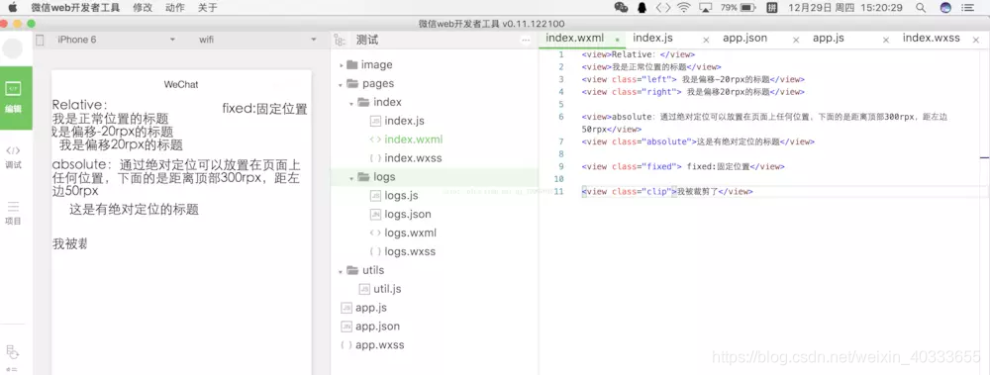Click the WeChat icon in menu bar

[x=622, y=8]
